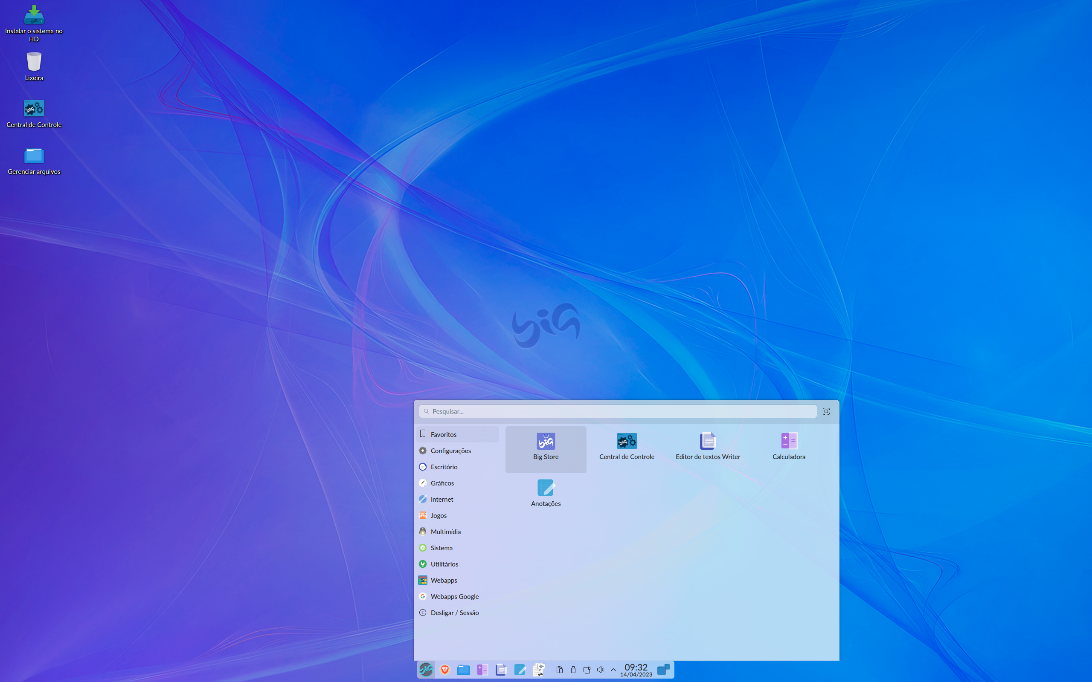Select the Gráficos category
The height and width of the screenshot is (682, 1092).
(458, 483)
